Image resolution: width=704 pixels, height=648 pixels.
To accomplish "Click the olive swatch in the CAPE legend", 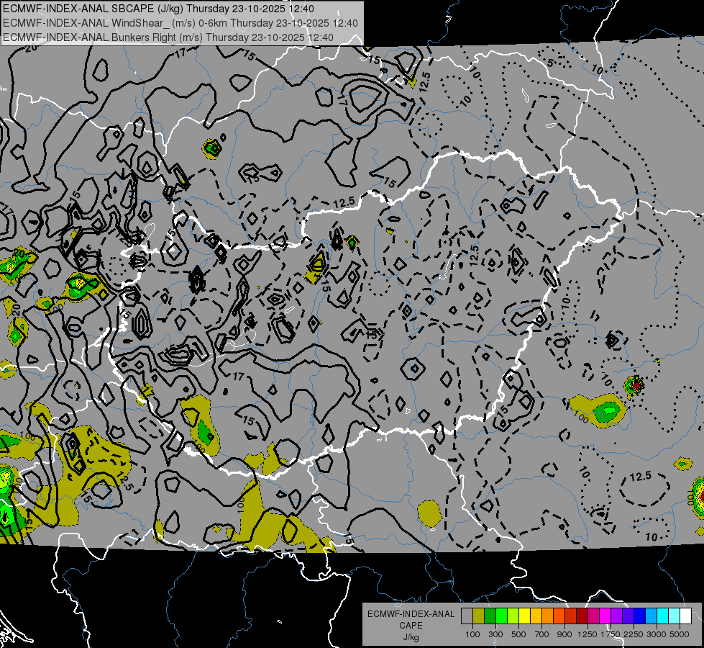I will [x=479, y=616].
